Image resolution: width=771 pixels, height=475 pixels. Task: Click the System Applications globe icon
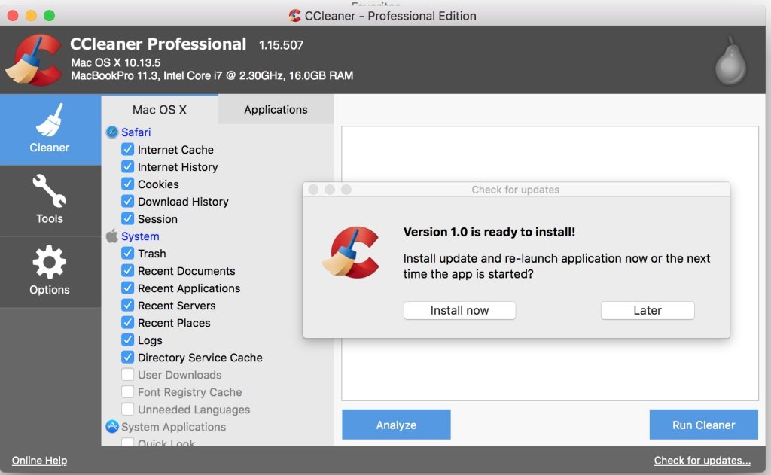point(112,427)
